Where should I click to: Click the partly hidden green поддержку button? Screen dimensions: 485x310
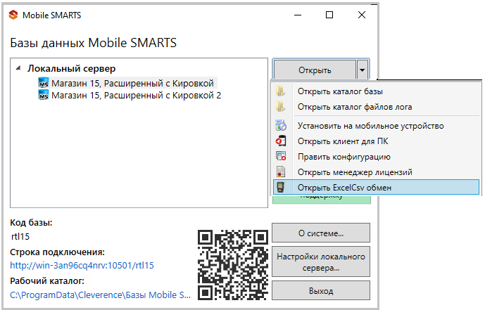coord(322,199)
